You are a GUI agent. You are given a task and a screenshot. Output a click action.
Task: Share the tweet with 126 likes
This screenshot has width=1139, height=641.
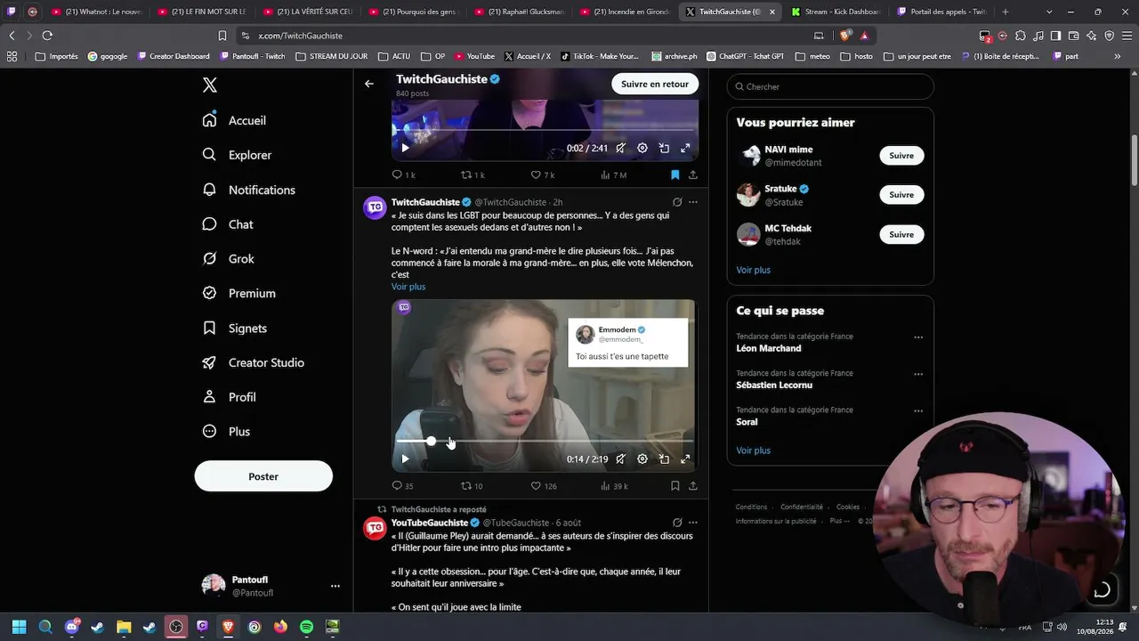pos(693,486)
